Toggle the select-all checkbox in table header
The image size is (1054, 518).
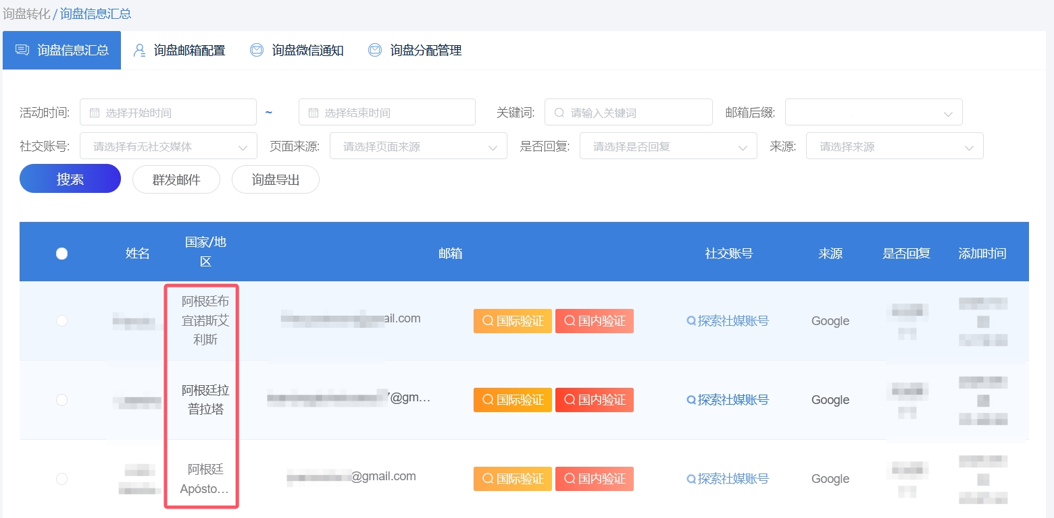point(61,254)
